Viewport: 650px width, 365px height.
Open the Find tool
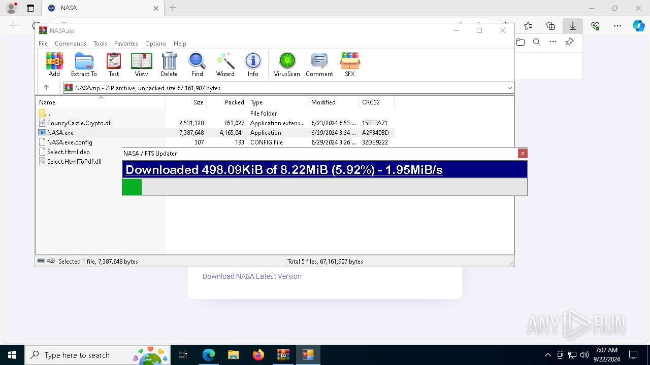point(197,64)
